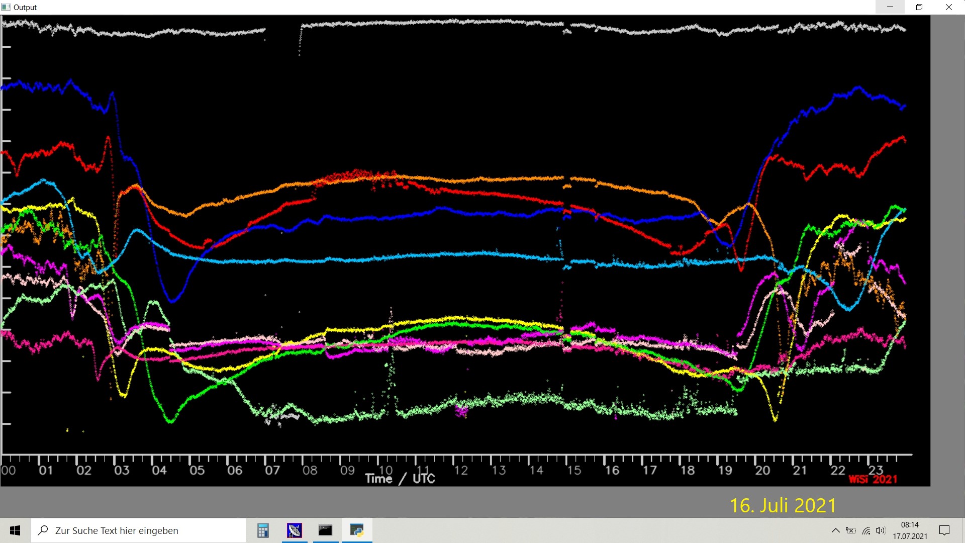965x543 pixels.
Task: Click the '03' hour label on time axis
Action: point(122,471)
